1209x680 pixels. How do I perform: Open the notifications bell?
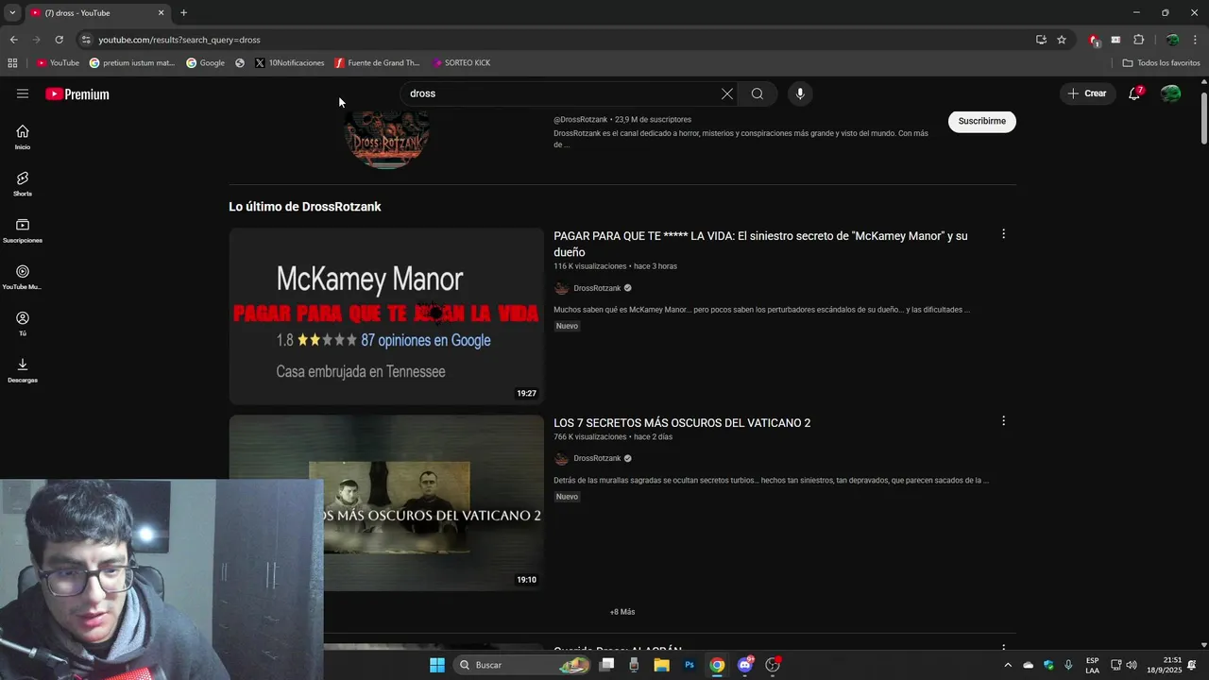[x=1134, y=93]
